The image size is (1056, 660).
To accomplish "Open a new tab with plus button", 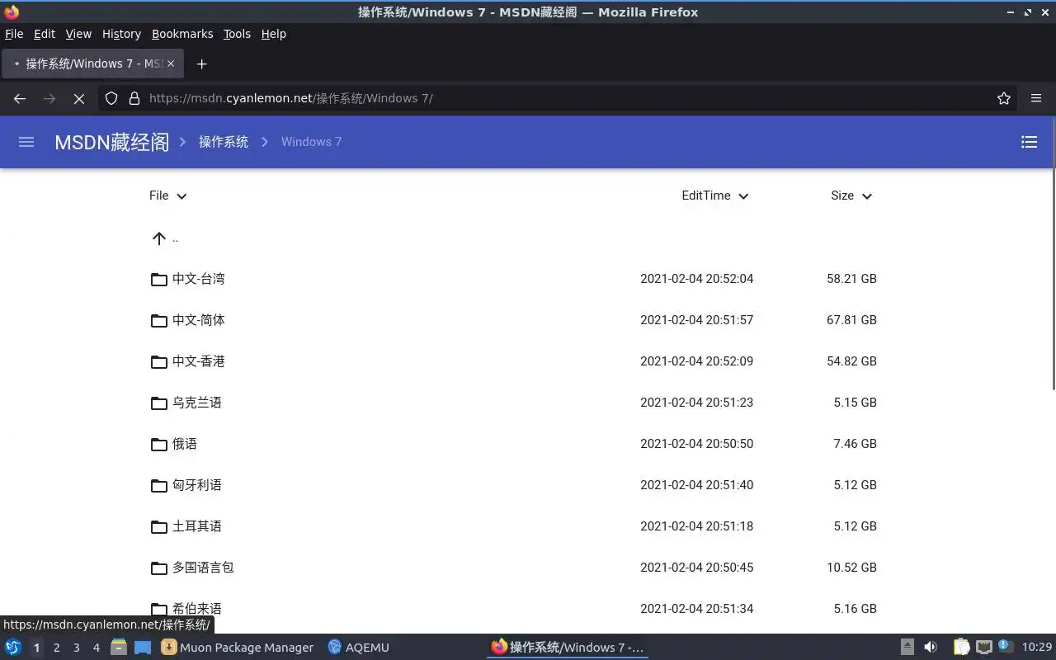I will tap(201, 64).
